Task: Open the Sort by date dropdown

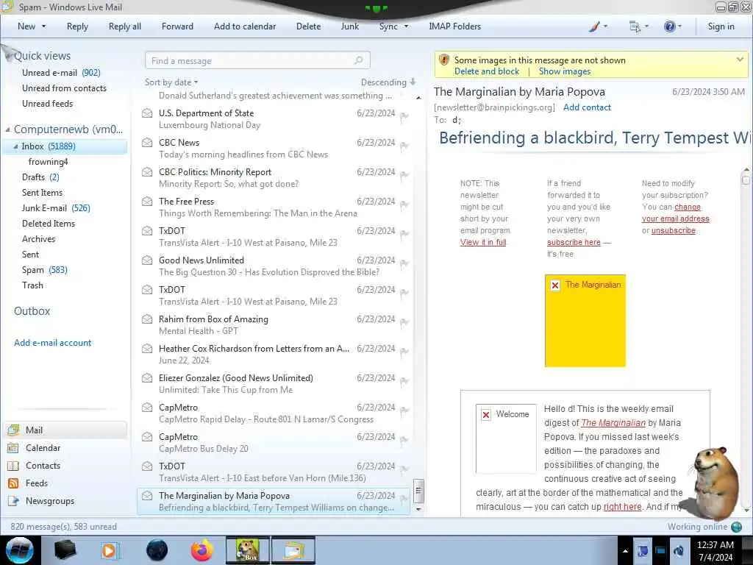Action: pyautogui.click(x=171, y=82)
